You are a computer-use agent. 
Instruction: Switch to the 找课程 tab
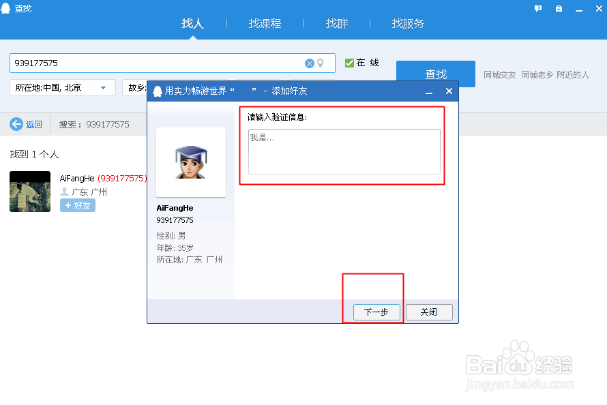click(265, 23)
